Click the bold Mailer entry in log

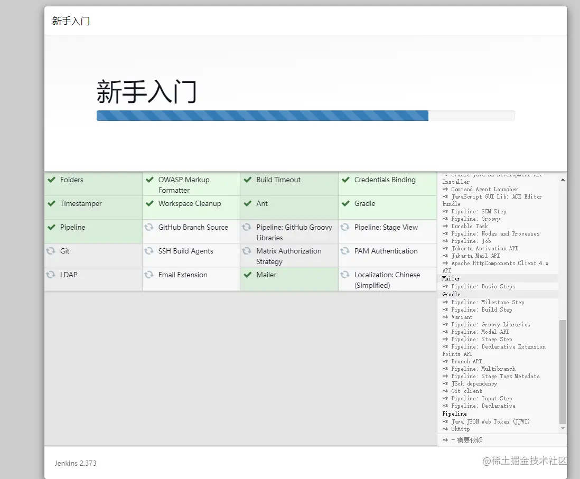point(451,278)
